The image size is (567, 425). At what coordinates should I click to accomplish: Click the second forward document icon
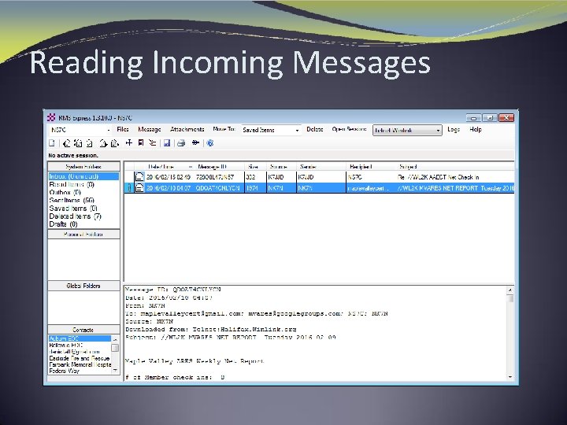(115, 143)
